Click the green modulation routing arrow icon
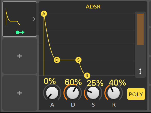Image resolution: width=151 pixels, height=113 pixels. (20, 32)
